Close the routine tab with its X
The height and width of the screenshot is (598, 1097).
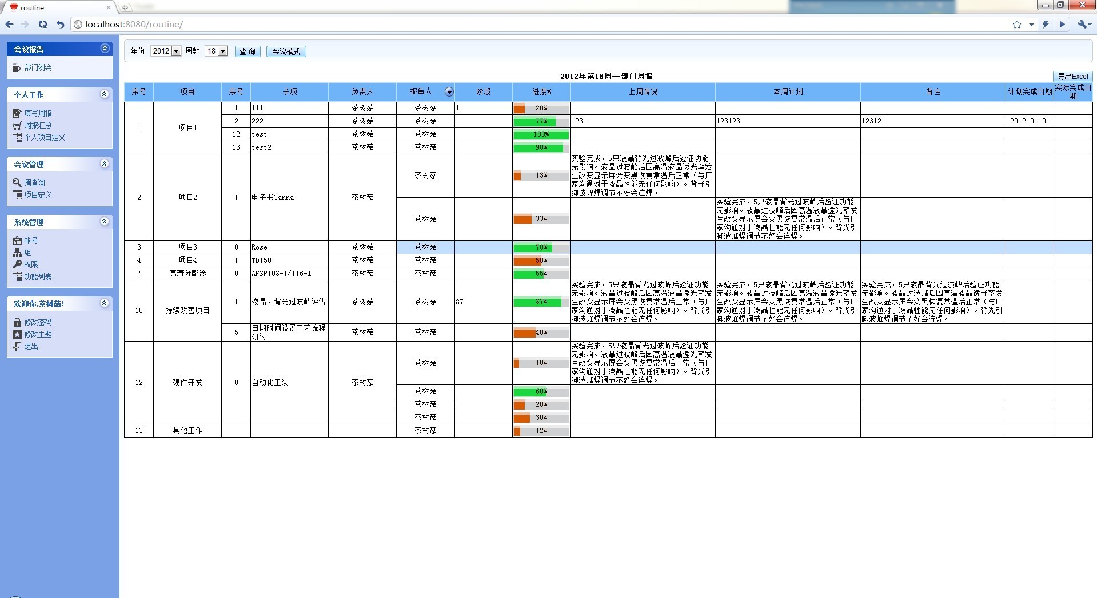pos(109,7)
